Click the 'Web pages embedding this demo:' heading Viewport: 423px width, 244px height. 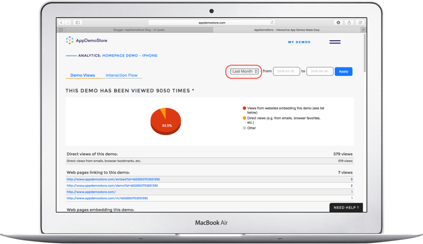[x=100, y=210]
